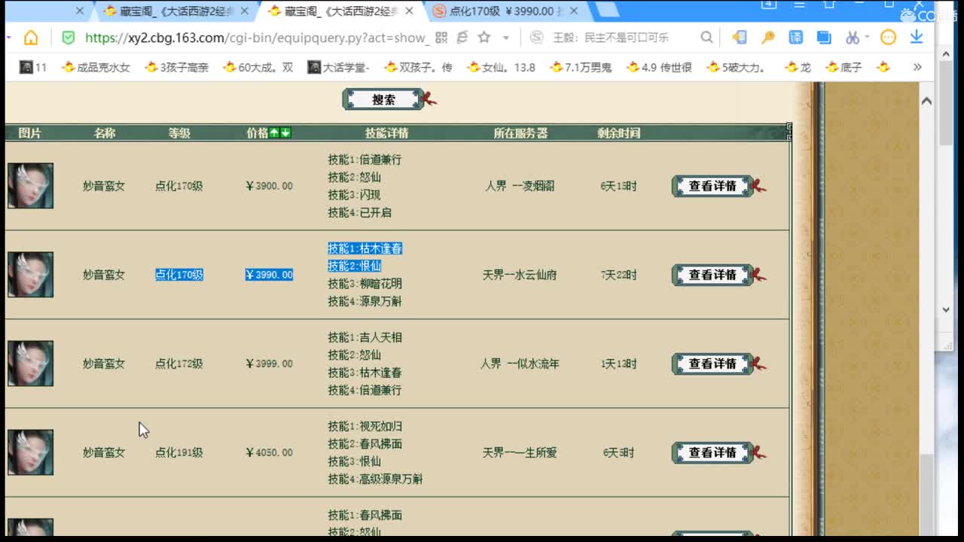Viewport: 964px width, 542px height.
Task: Click the blue window extension icon
Action: pyautogui.click(x=824, y=38)
